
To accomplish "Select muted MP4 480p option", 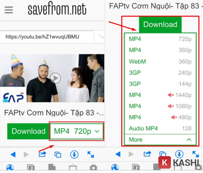I will (160, 117).
